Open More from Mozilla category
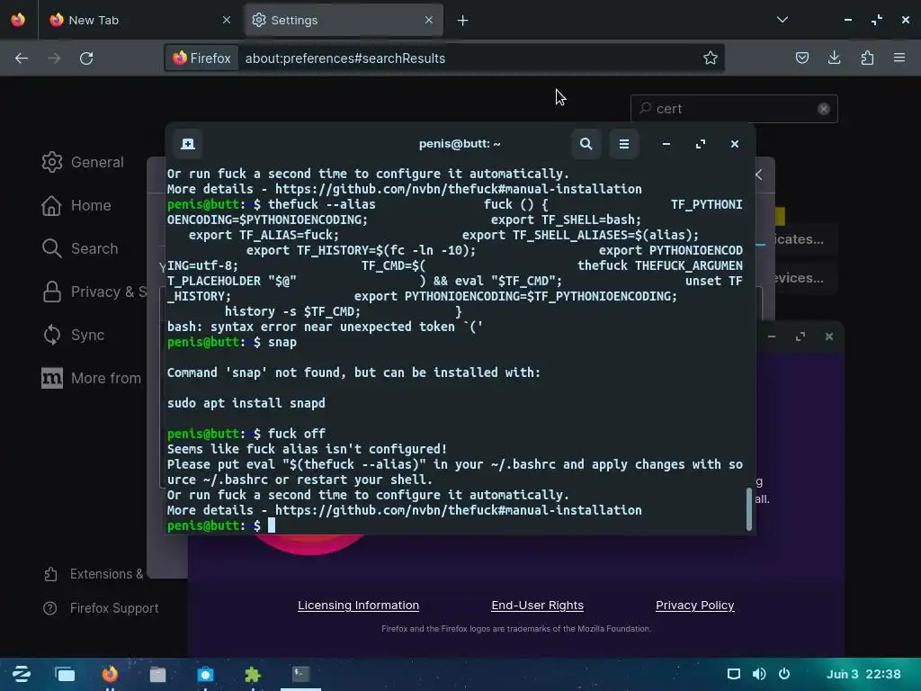This screenshot has width=921, height=691. [x=92, y=379]
